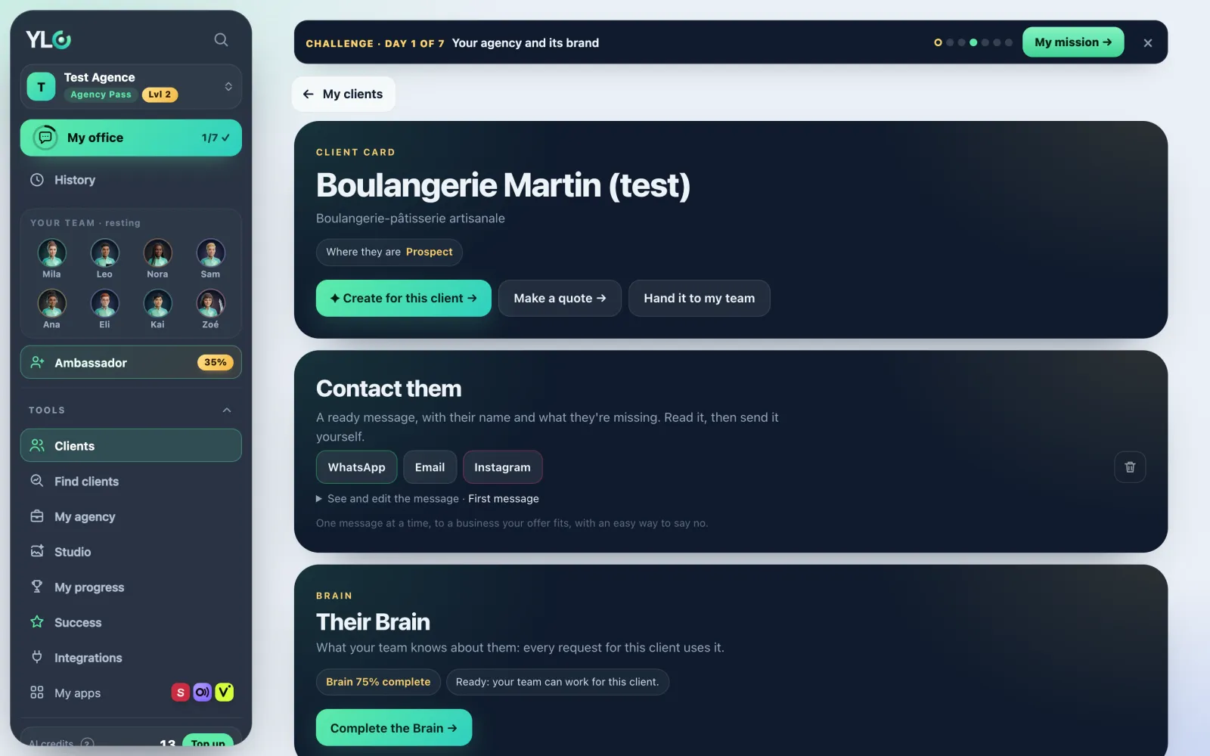
Task: Delete client using the trash icon
Action: tap(1130, 467)
